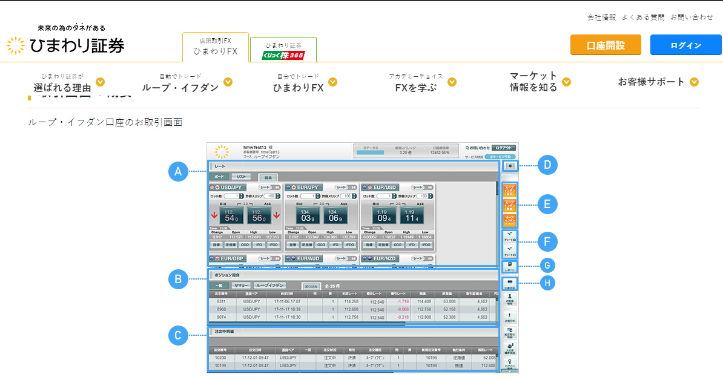
Task: Click the レート panel vertical scrollbar
Action: [x=497, y=223]
